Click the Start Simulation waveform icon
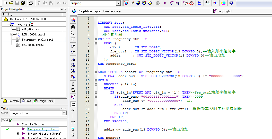 [199, 3]
